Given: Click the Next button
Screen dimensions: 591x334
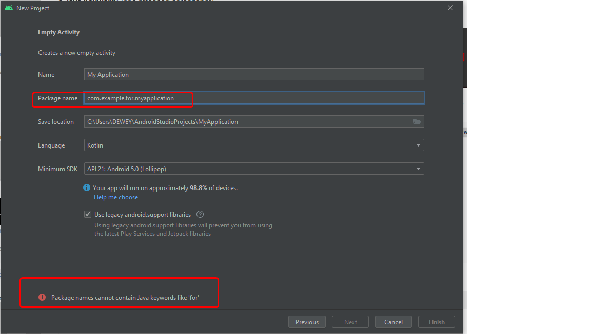Looking at the screenshot, I should (350, 322).
